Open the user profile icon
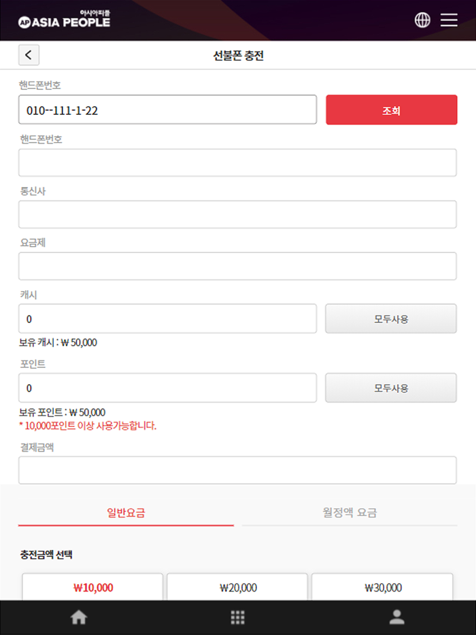The image size is (476, 635). [396, 617]
